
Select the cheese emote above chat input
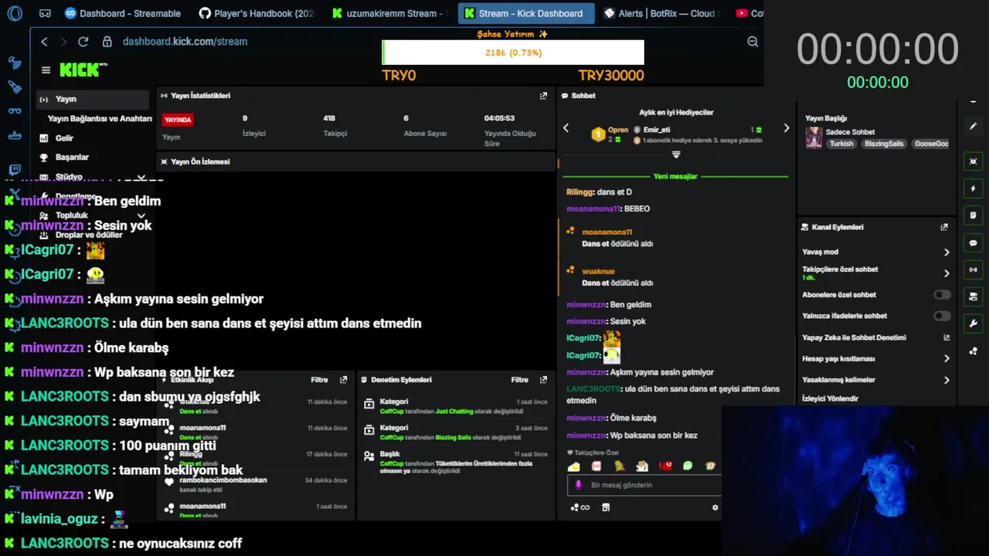pyautogui.click(x=573, y=466)
